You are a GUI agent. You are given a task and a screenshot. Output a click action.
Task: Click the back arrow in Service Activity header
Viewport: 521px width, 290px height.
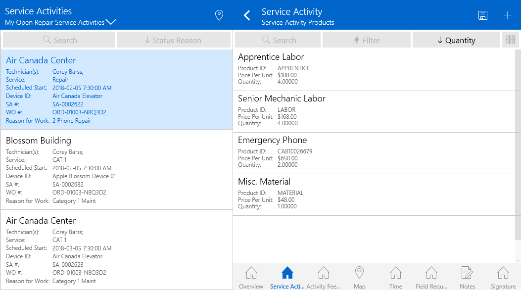pyautogui.click(x=247, y=15)
